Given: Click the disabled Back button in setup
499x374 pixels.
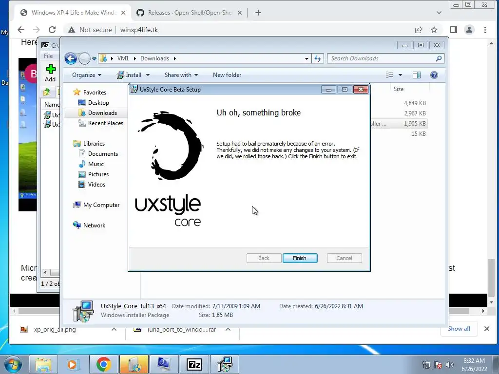Looking at the screenshot, I should tap(264, 258).
